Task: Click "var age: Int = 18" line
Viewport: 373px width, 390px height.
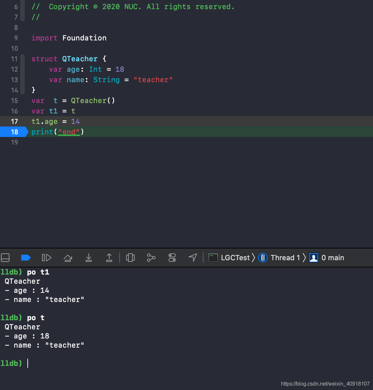Action: pos(86,69)
